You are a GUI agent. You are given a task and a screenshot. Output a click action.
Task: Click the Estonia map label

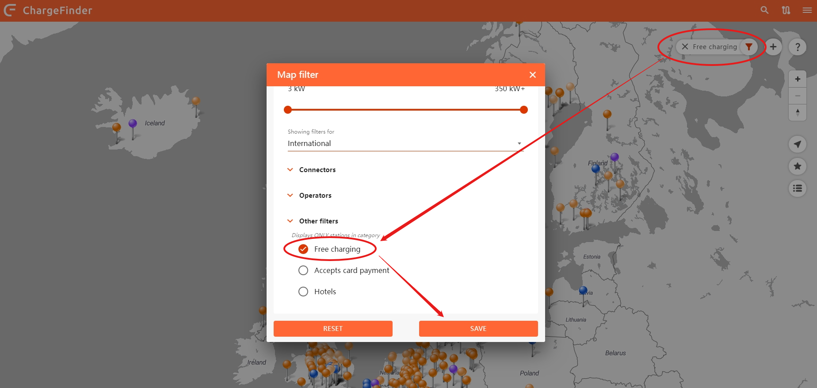tap(592, 257)
